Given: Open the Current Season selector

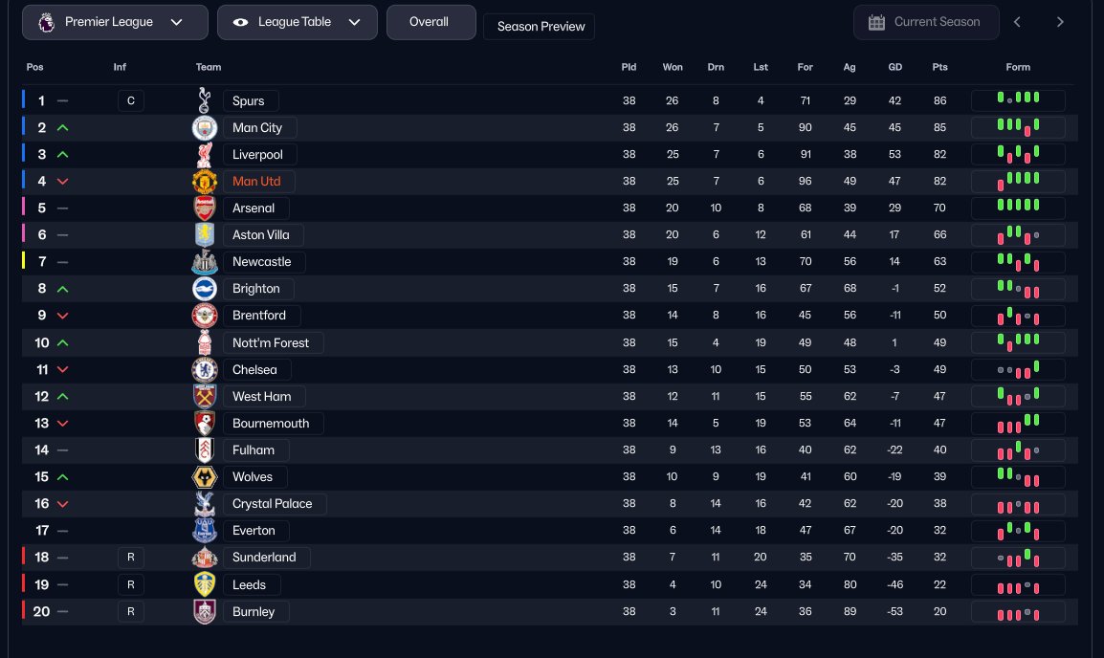Looking at the screenshot, I should coord(925,22).
